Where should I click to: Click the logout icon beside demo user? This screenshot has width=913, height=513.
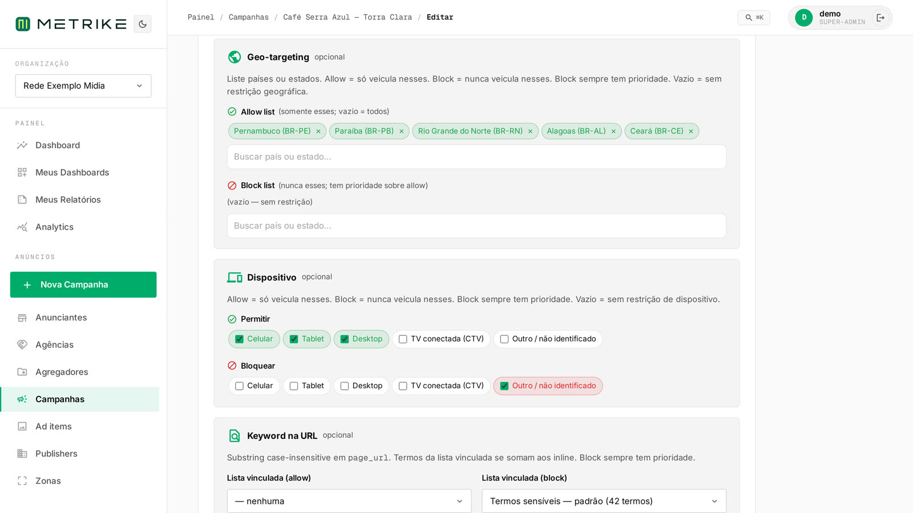[x=880, y=18]
